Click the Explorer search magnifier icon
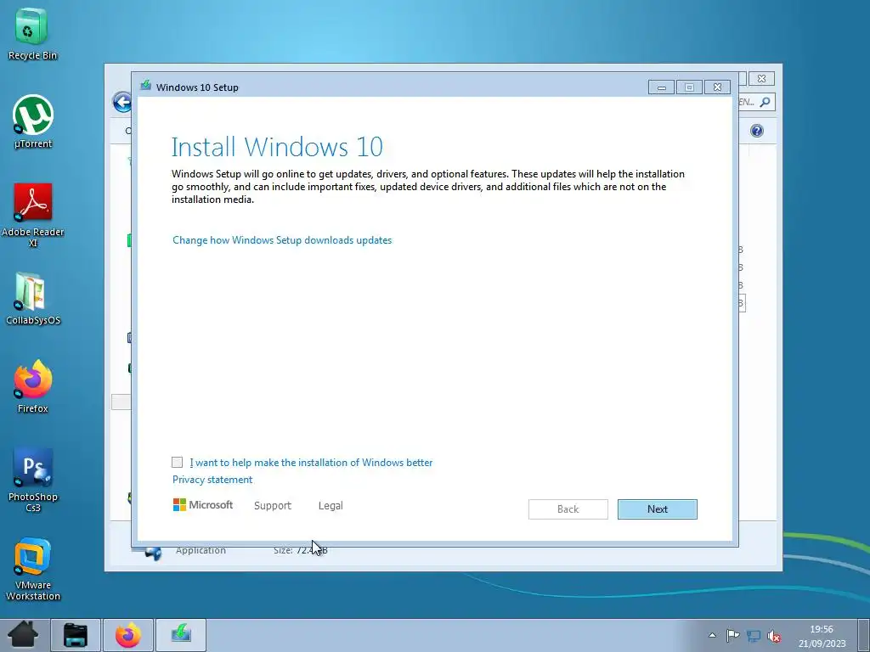Viewport: 870px width, 652px height. tap(765, 102)
